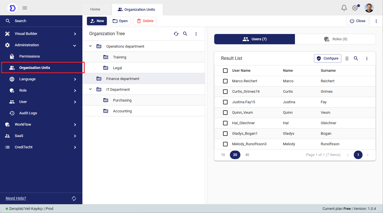
Task: Collapse the IT Department tree node
Action: click(90, 89)
